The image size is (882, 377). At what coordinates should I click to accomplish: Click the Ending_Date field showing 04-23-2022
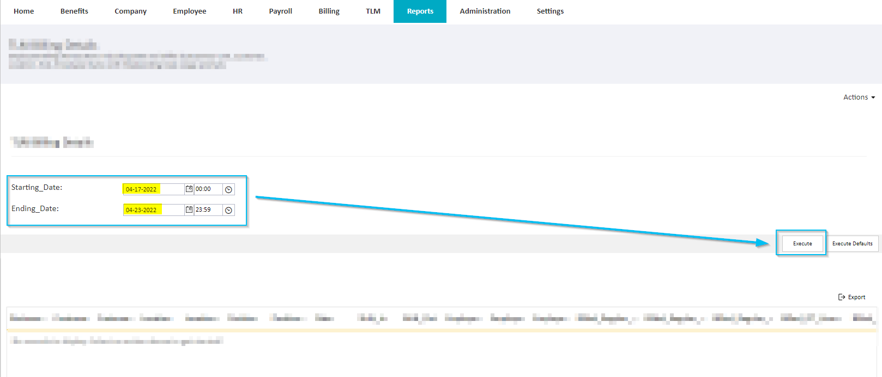[x=154, y=210]
